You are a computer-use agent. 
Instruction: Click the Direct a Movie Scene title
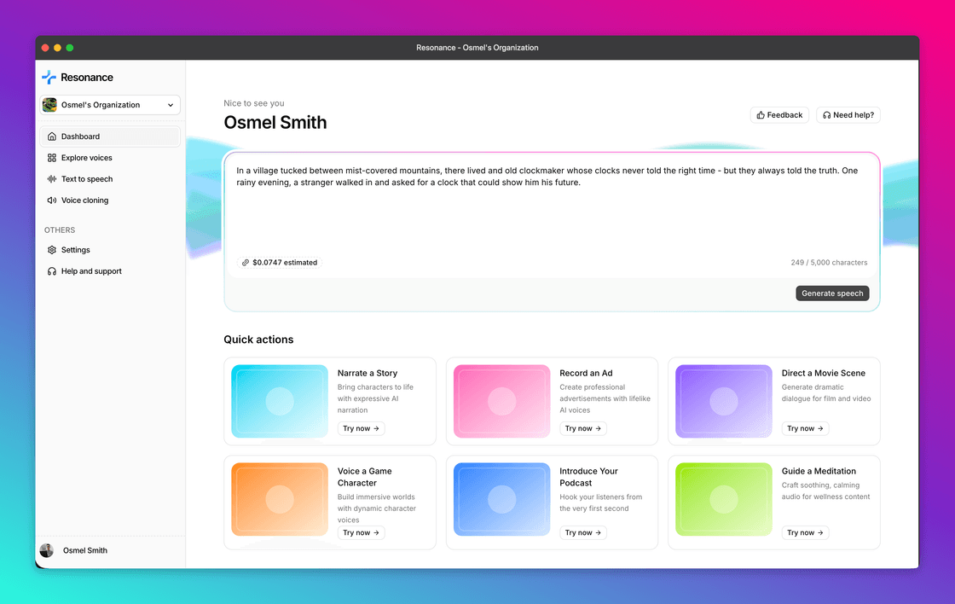pos(824,373)
